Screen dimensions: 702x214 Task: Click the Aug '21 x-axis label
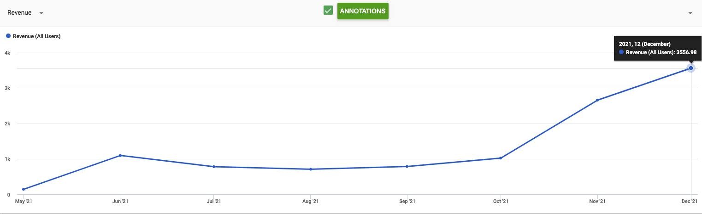[311, 201]
